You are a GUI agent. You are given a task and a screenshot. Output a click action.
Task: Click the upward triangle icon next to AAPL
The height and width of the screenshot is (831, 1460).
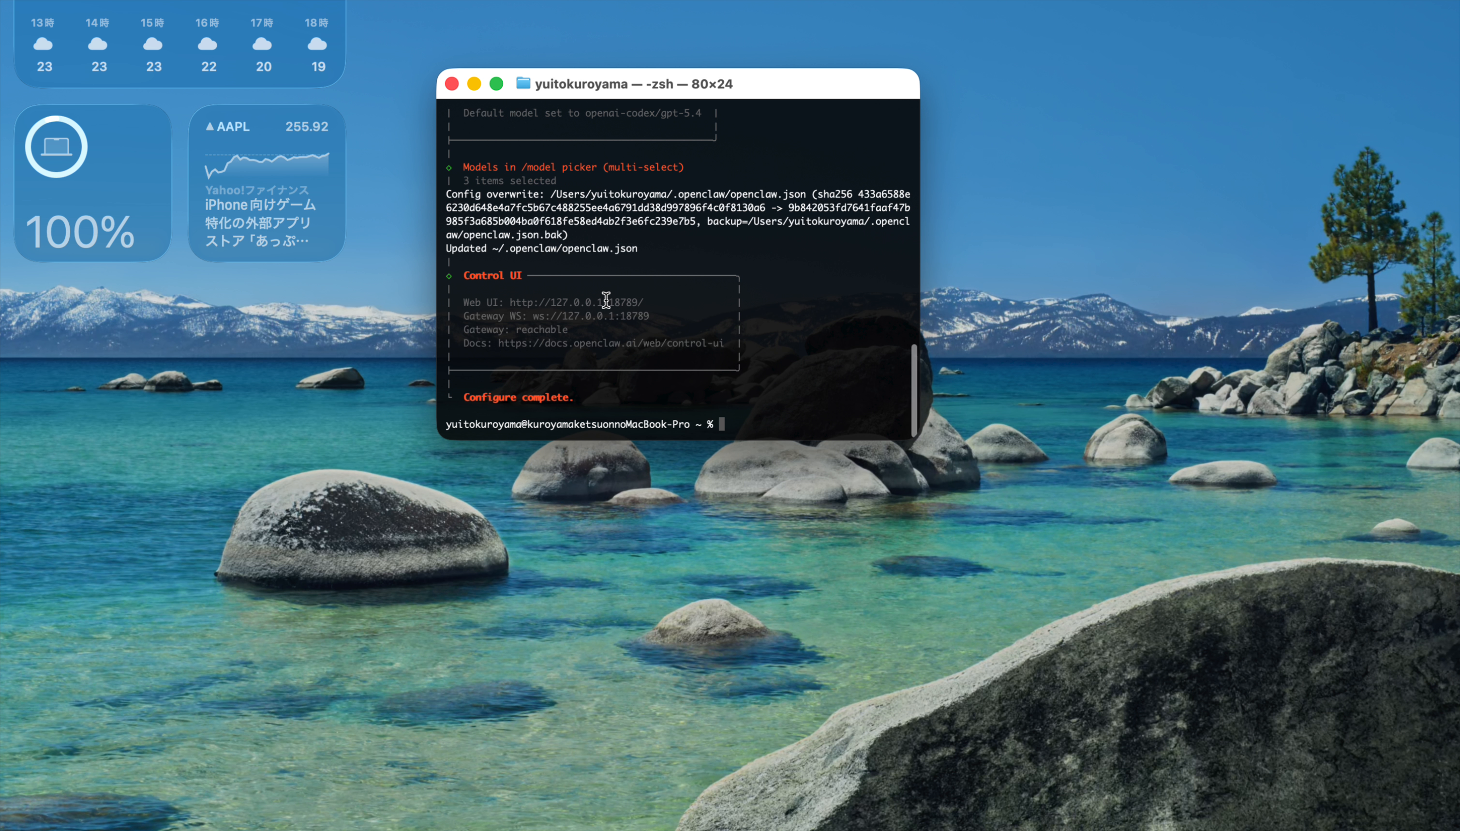click(x=210, y=126)
